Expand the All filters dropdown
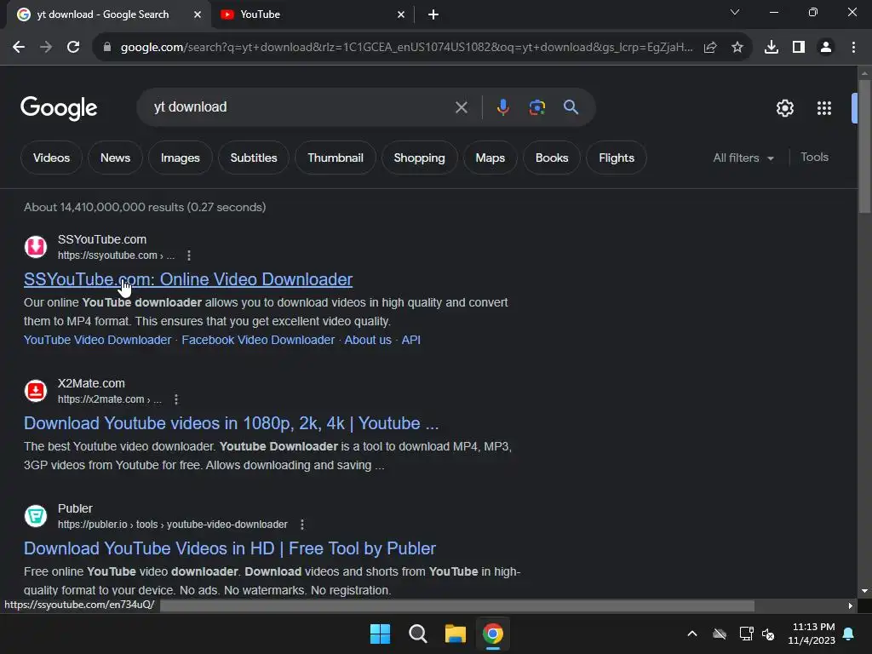 743,158
